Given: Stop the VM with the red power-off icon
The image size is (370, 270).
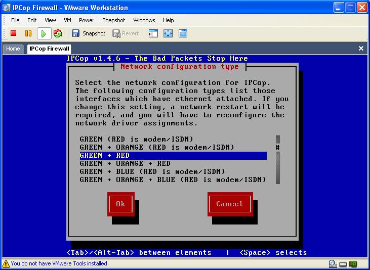Looking at the screenshot, I should point(14,33).
